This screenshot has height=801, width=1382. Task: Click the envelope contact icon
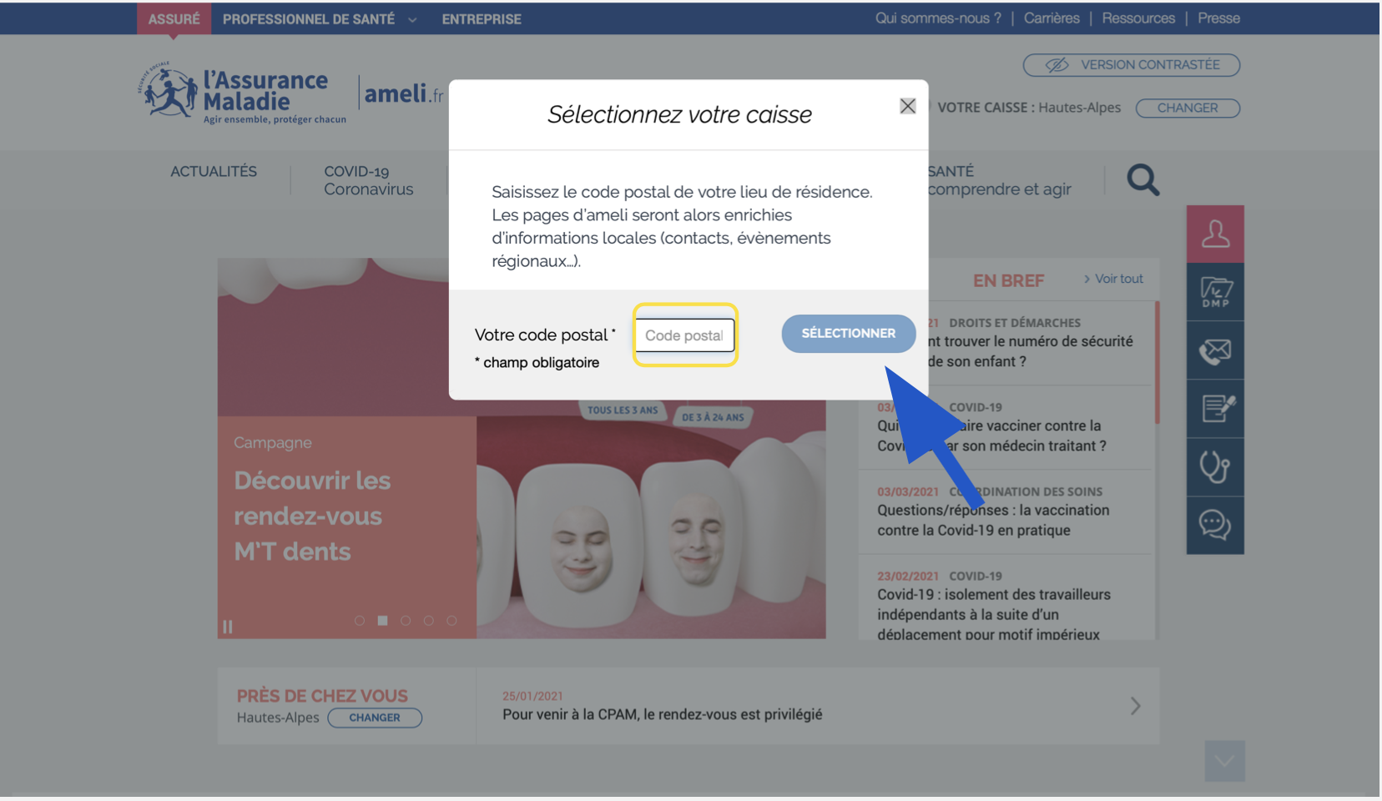(x=1215, y=351)
